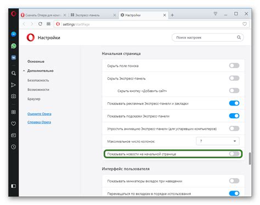Screen dimensions: 260x205
Task: Click the Интерфейс пользователя heading
Action: tap(126, 169)
